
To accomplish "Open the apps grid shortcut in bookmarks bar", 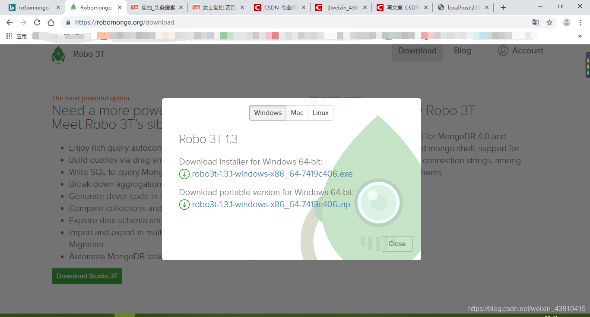I will point(9,36).
